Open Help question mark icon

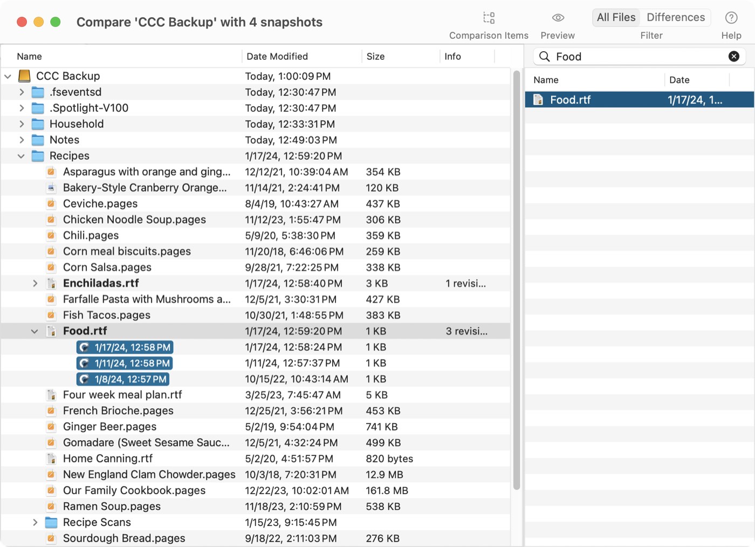pyautogui.click(x=731, y=18)
